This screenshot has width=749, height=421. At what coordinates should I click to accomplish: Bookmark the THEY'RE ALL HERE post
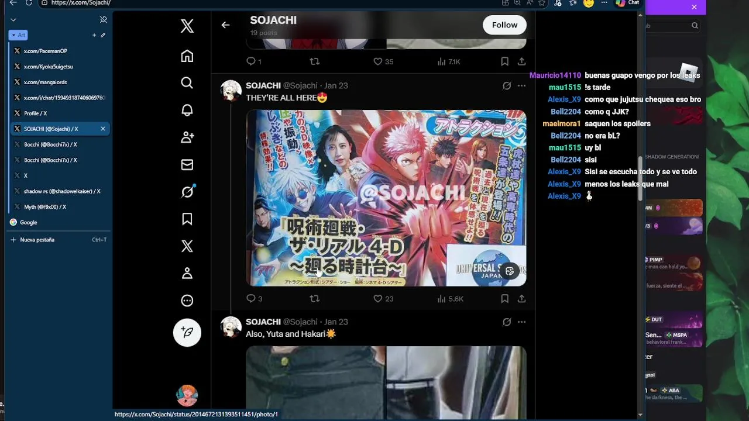pyautogui.click(x=504, y=298)
